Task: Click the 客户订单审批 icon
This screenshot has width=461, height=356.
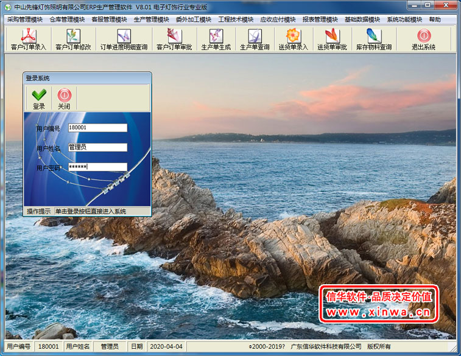Action: click(174, 40)
